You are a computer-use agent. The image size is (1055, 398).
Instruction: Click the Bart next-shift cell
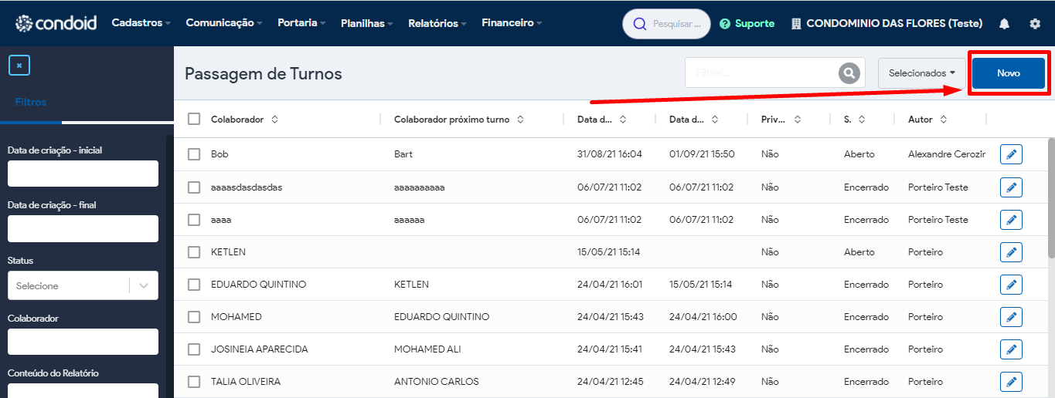(x=403, y=154)
